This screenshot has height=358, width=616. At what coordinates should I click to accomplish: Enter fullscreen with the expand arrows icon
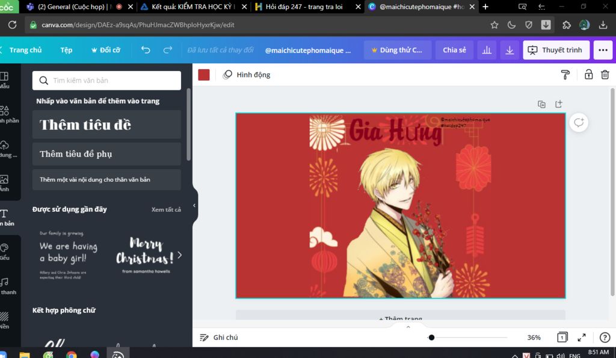[x=582, y=337]
